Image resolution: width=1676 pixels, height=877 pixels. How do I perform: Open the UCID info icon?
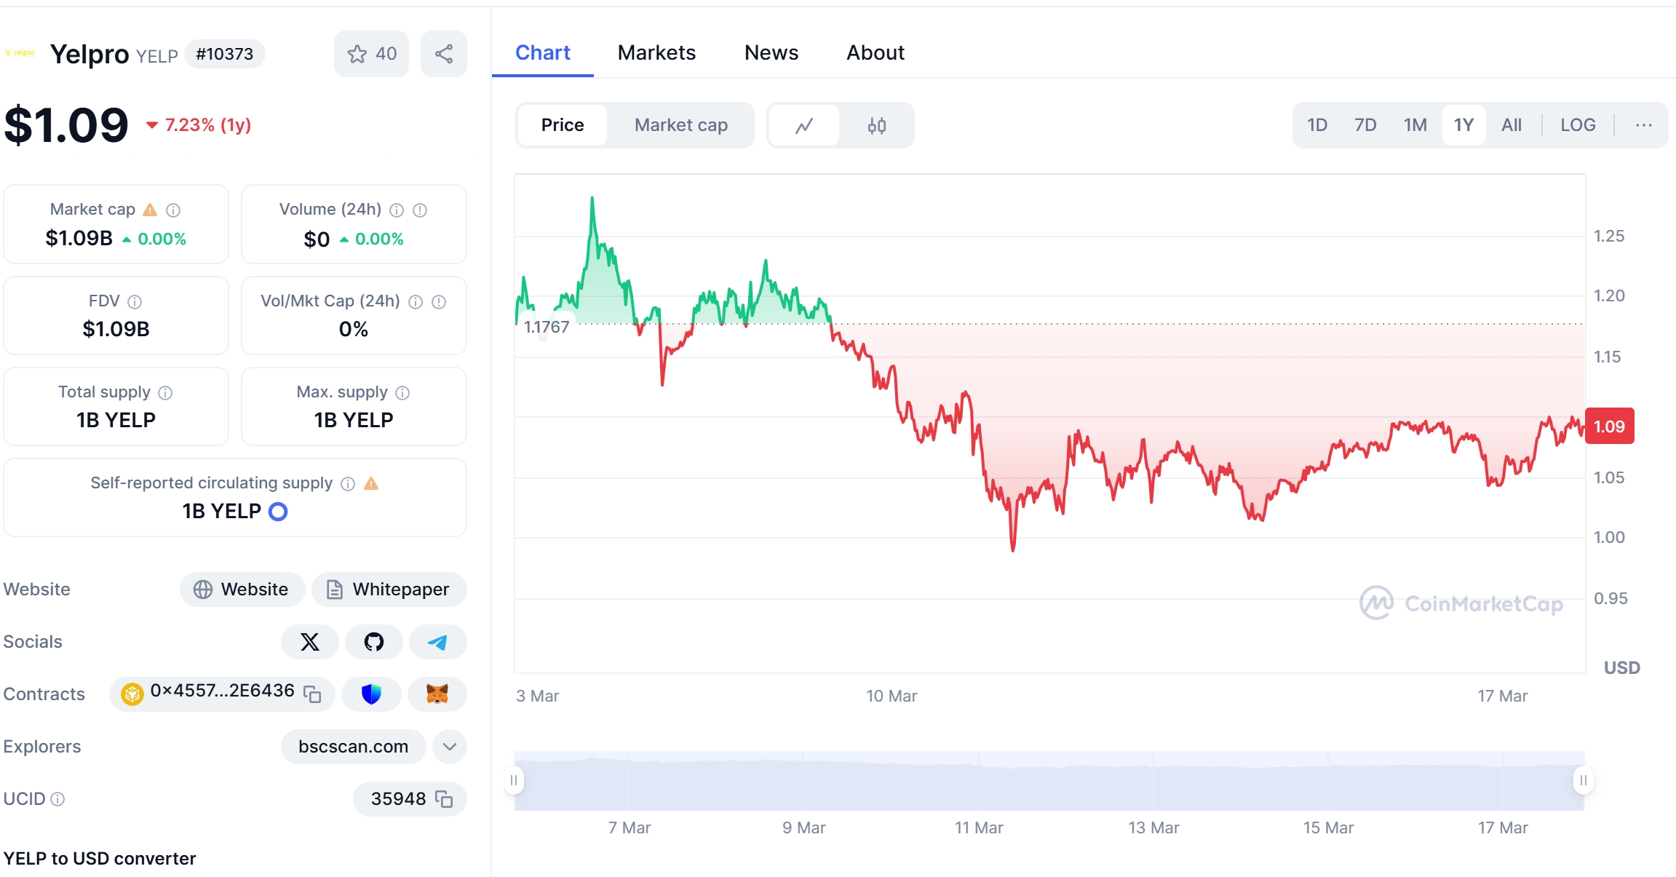[x=58, y=799]
